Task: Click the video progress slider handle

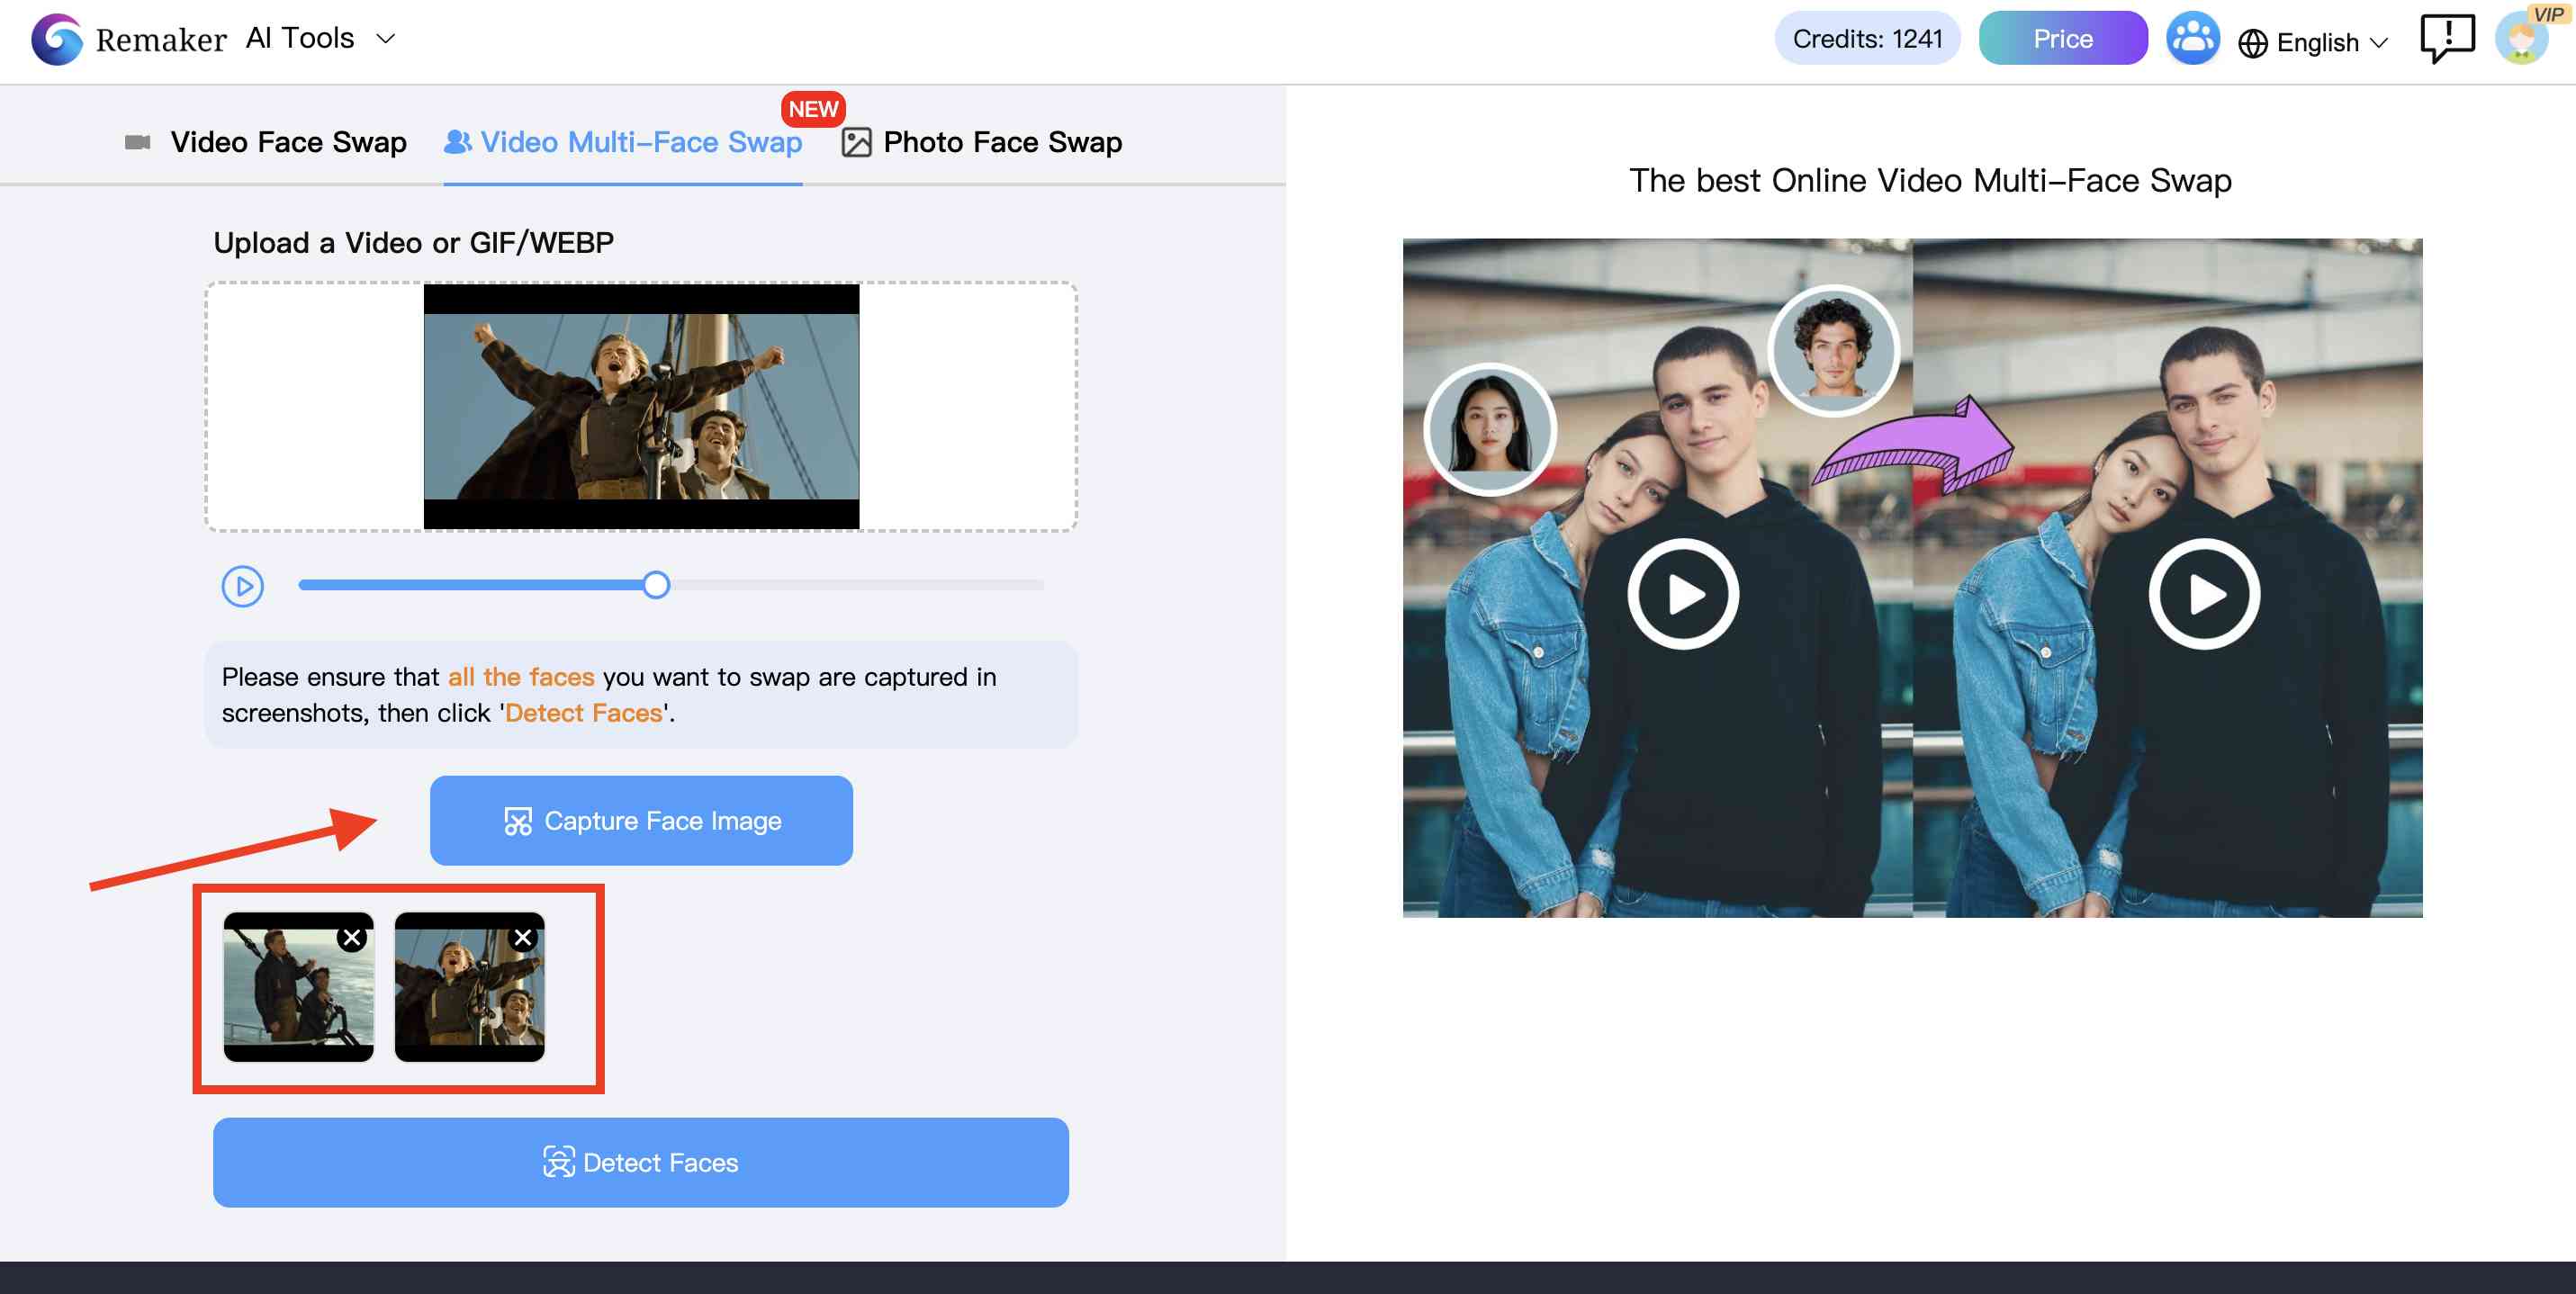Action: [x=656, y=585]
